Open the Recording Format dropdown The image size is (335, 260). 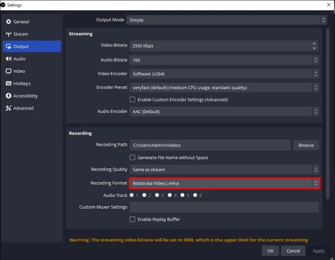click(224, 183)
